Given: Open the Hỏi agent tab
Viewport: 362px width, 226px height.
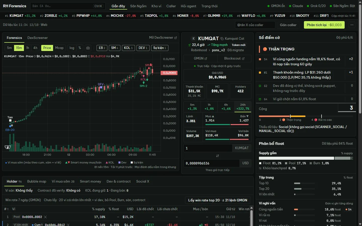Looking at the screenshot, I should 189,6.
